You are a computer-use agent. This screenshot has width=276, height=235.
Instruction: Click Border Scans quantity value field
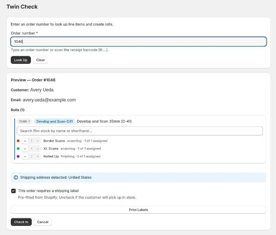(31, 141)
